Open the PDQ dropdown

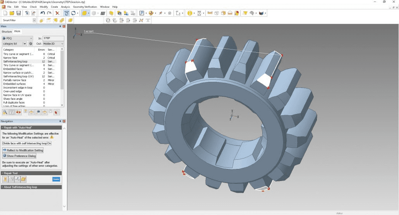(17, 38)
